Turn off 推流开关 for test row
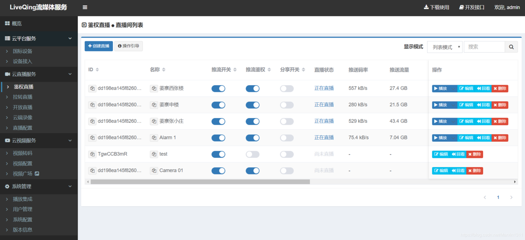Viewport: 525px width, 240px height. click(x=218, y=154)
